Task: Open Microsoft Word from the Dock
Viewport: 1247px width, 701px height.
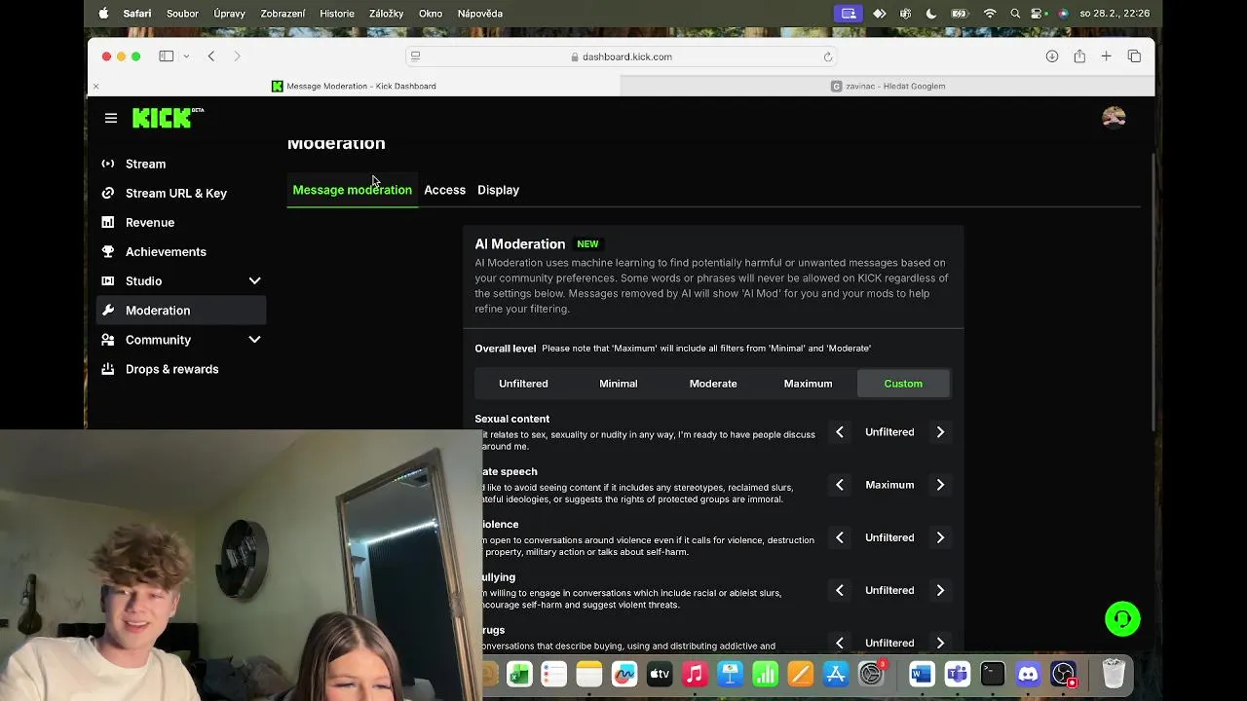Action: tap(922, 674)
